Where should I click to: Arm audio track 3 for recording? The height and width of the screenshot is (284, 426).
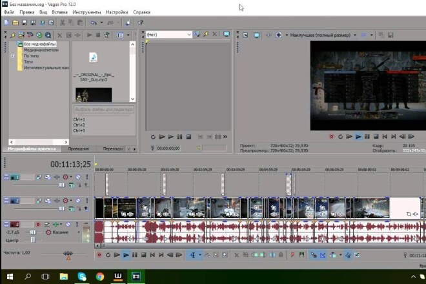pyautogui.click(x=38, y=224)
